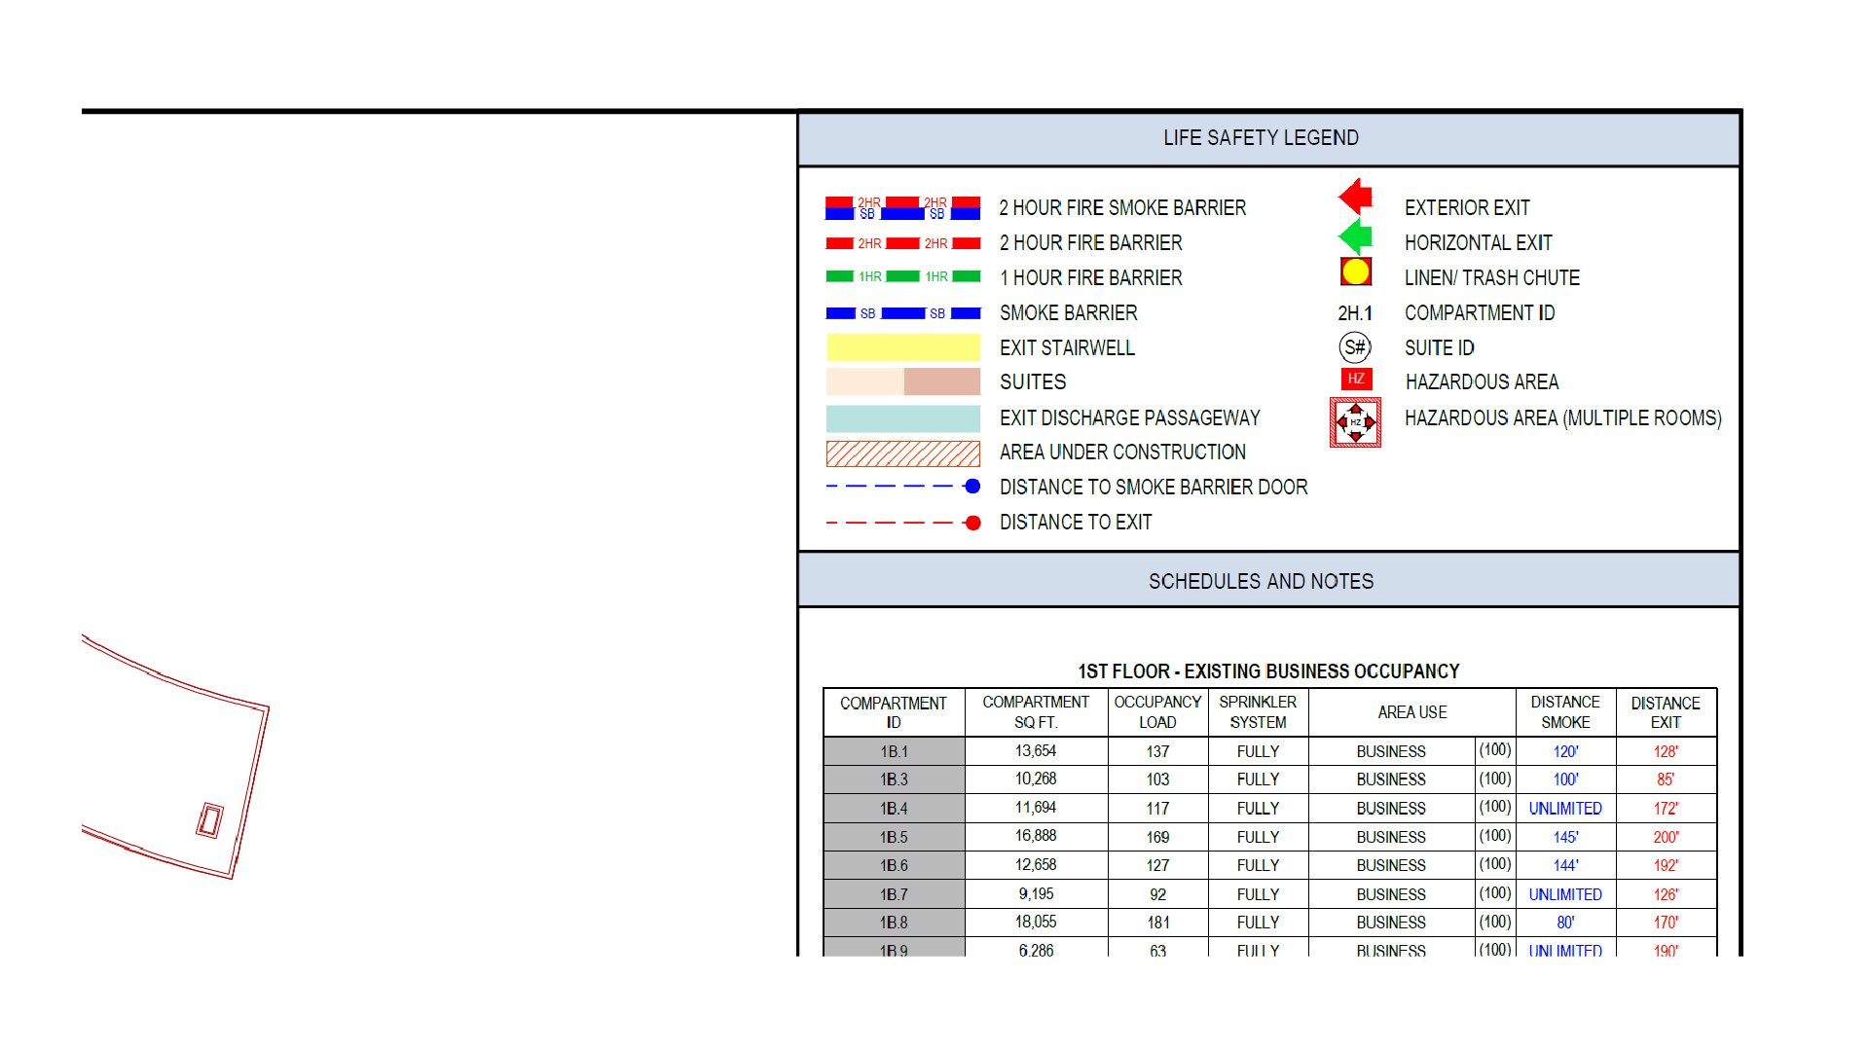Expand compartment row 1B.1 details
Viewport: 1869px width, 1051px height.
893,751
